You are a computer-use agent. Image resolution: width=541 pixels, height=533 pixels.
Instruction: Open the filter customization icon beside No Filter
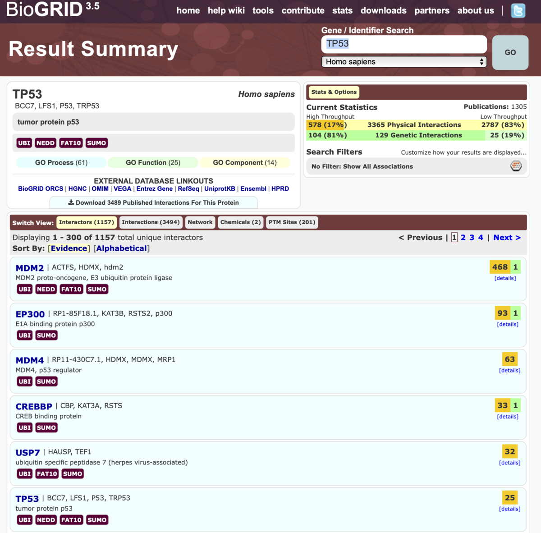[516, 166]
